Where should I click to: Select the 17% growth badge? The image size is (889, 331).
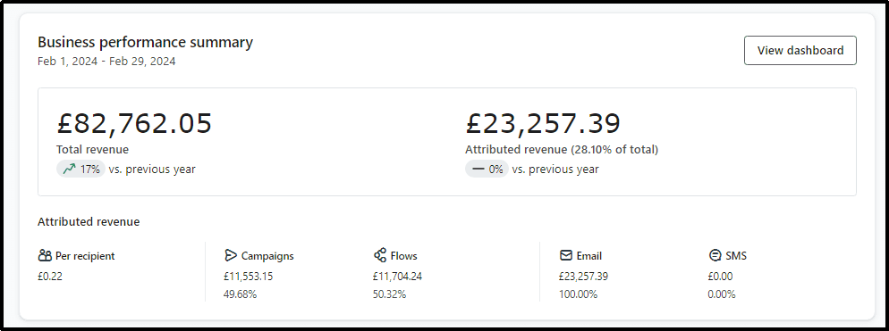point(80,169)
